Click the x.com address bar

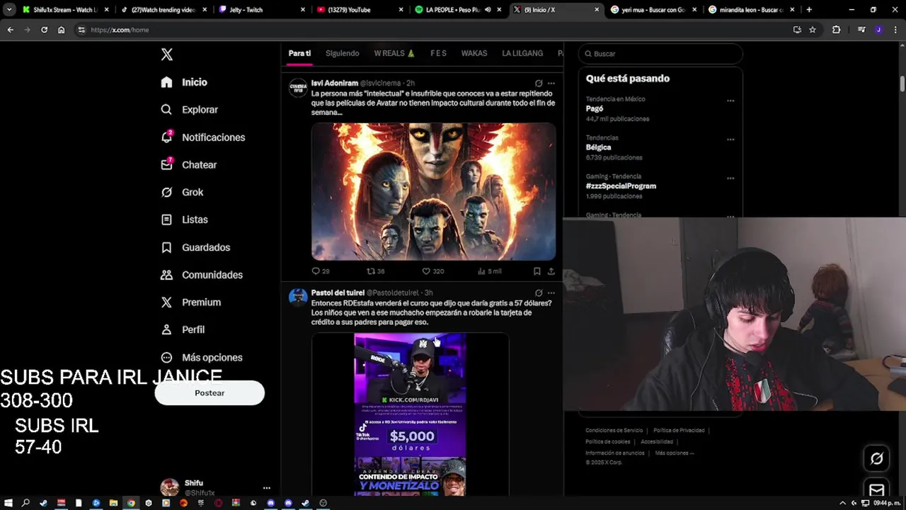pos(432,30)
